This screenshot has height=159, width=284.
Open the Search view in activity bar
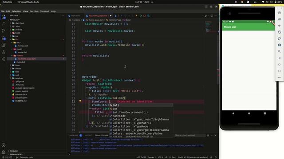pos(4,23)
